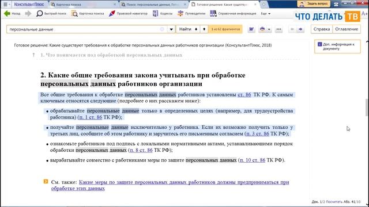Screen dimensions: 369x207
Task: Launch Правовой навигатор
Action: [128, 14]
